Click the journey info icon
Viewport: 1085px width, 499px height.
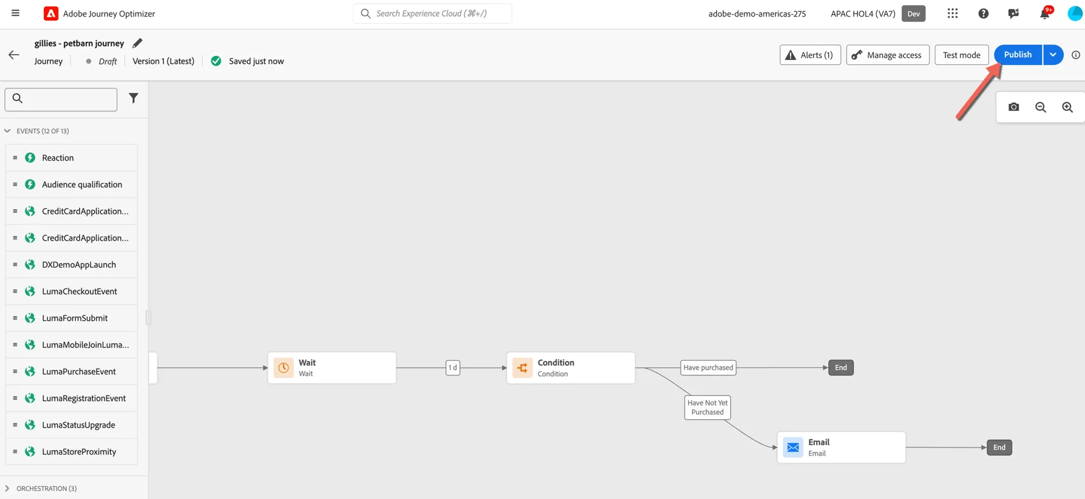(1076, 55)
